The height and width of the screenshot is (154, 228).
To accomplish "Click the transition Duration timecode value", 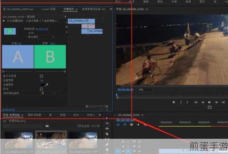I will pos(42,29).
